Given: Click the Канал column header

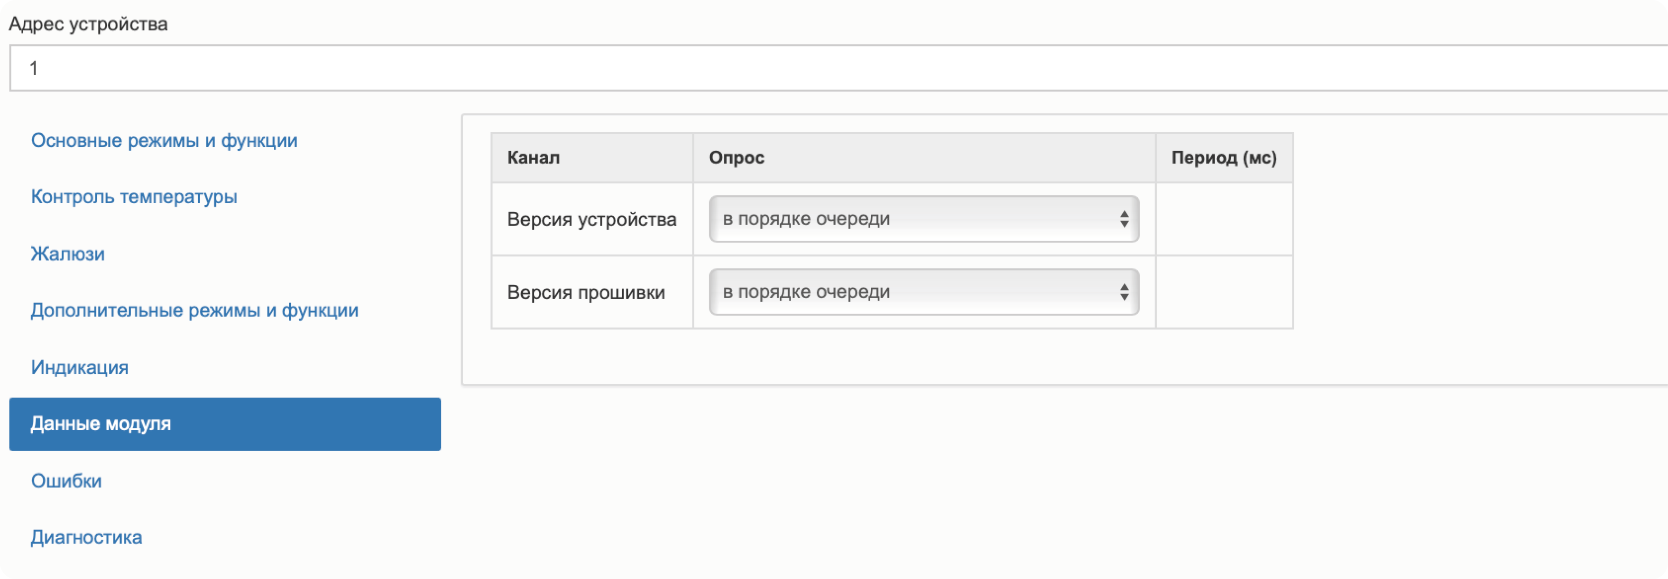Looking at the screenshot, I should (x=533, y=158).
